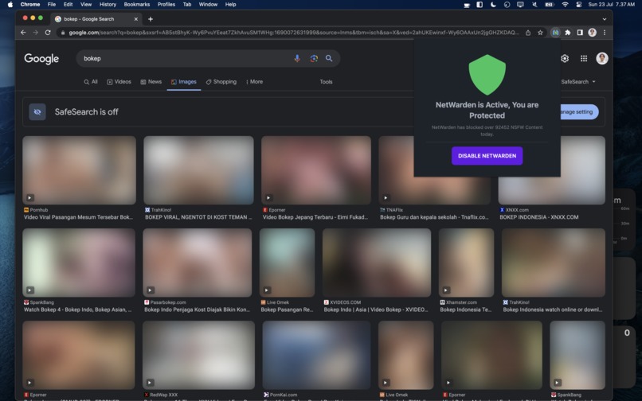Open the Chrome application menu

click(30, 5)
